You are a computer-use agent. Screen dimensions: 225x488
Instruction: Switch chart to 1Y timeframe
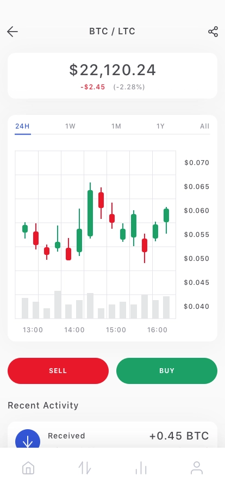[x=160, y=126]
